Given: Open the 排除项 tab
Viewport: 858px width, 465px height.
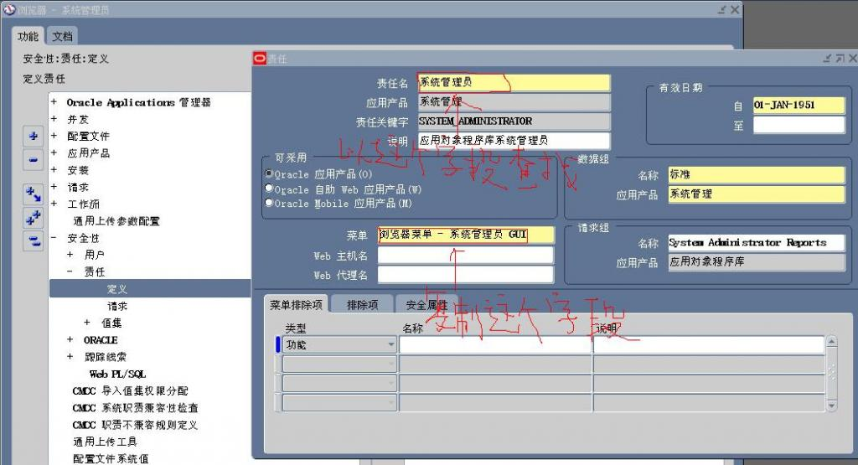Looking at the screenshot, I should tap(362, 304).
